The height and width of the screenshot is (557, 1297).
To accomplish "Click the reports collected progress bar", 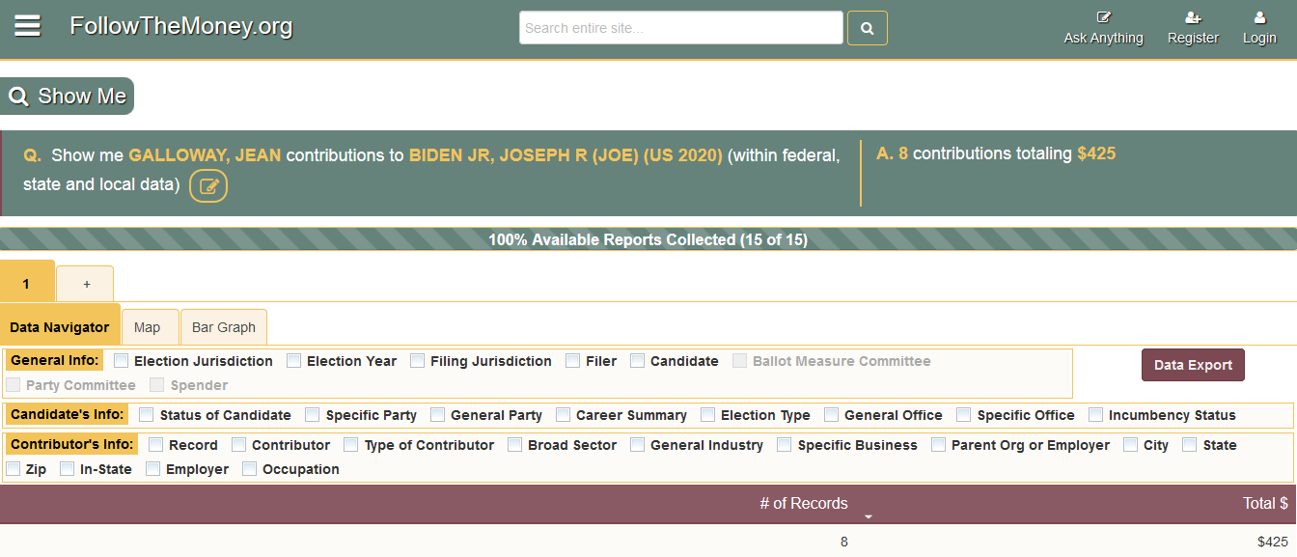I will point(648,239).
